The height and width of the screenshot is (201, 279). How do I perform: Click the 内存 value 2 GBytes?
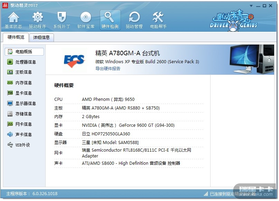91,117
